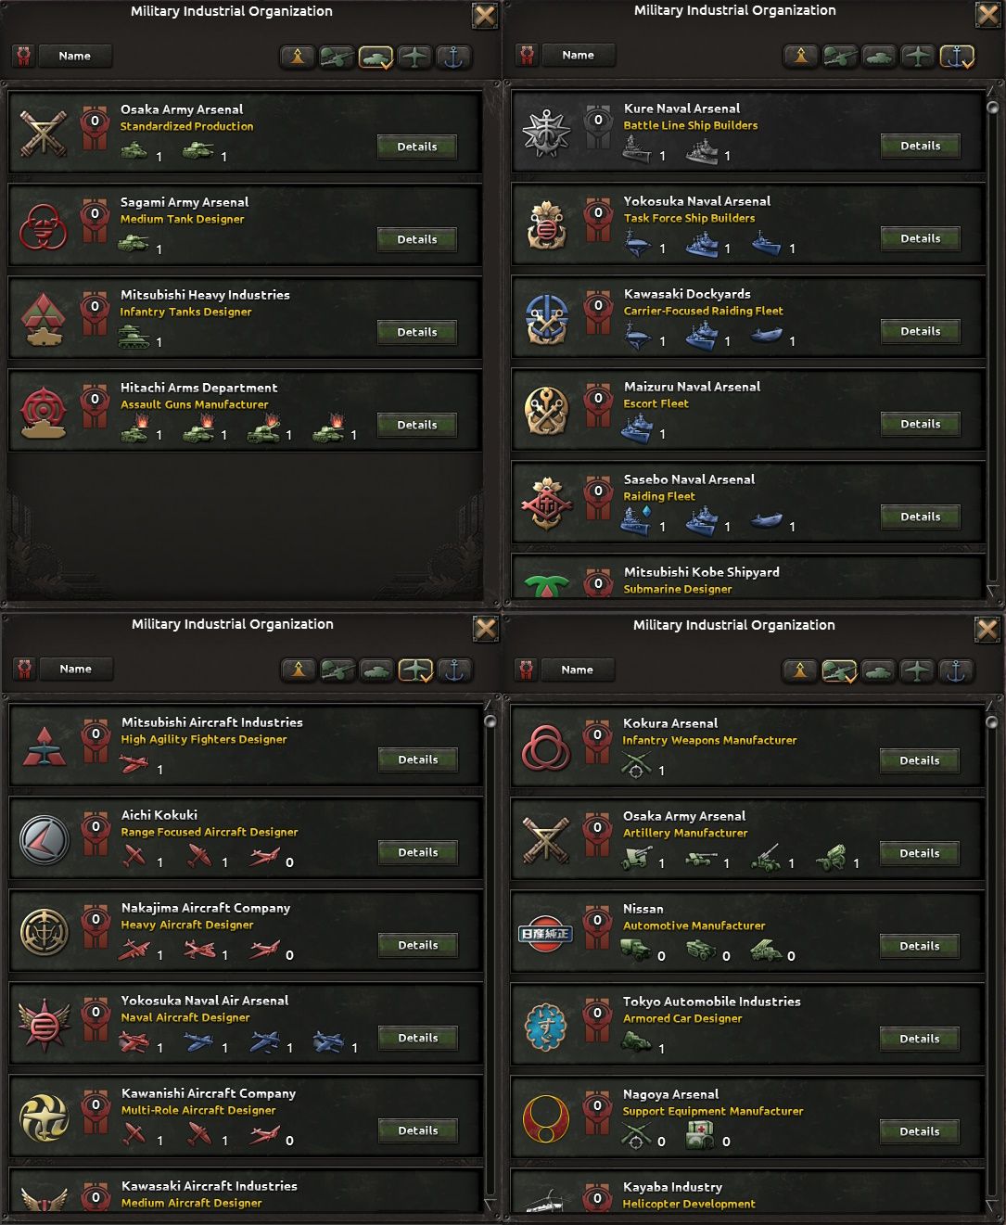
Task: Open the Name sort control in bottom-right panel
Action: pyautogui.click(x=577, y=670)
